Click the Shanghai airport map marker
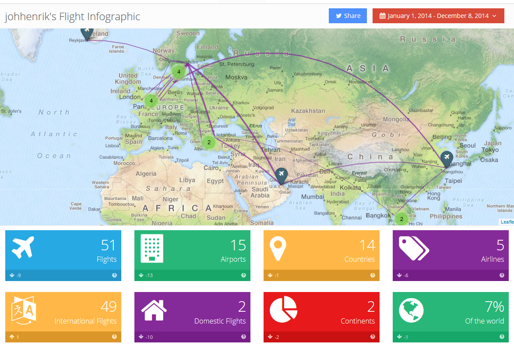Viewport: 514px width, 349px height. point(447,158)
